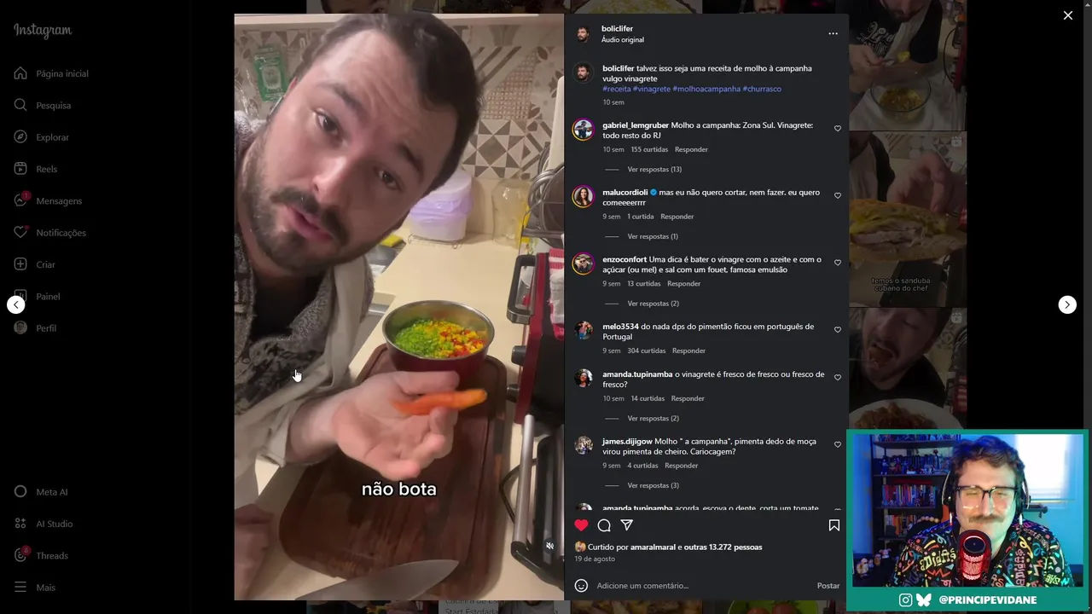Open Mensagens in the sidebar
The image size is (1092, 614).
pos(59,201)
